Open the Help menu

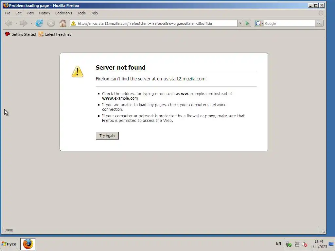(x=94, y=13)
